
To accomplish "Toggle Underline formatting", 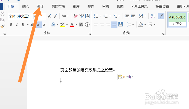I will 23,24.
